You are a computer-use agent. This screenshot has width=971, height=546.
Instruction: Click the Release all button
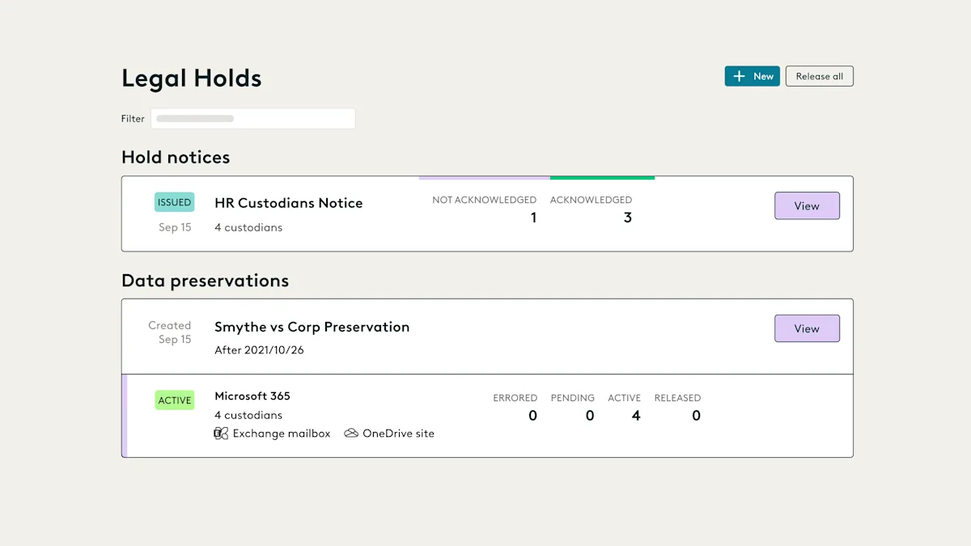pos(820,76)
